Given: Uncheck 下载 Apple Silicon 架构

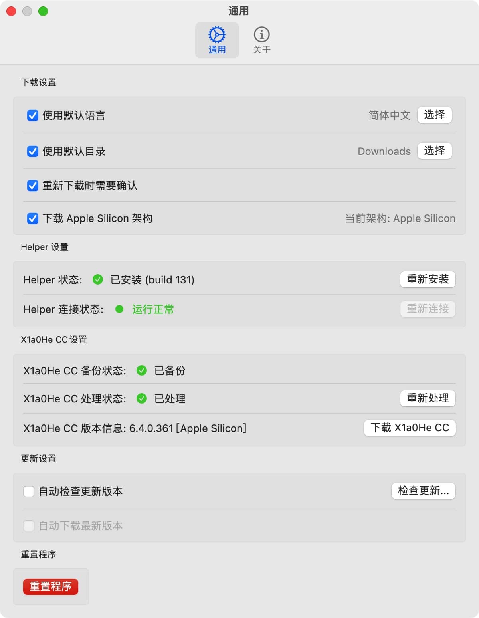Looking at the screenshot, I should (32, 218).
